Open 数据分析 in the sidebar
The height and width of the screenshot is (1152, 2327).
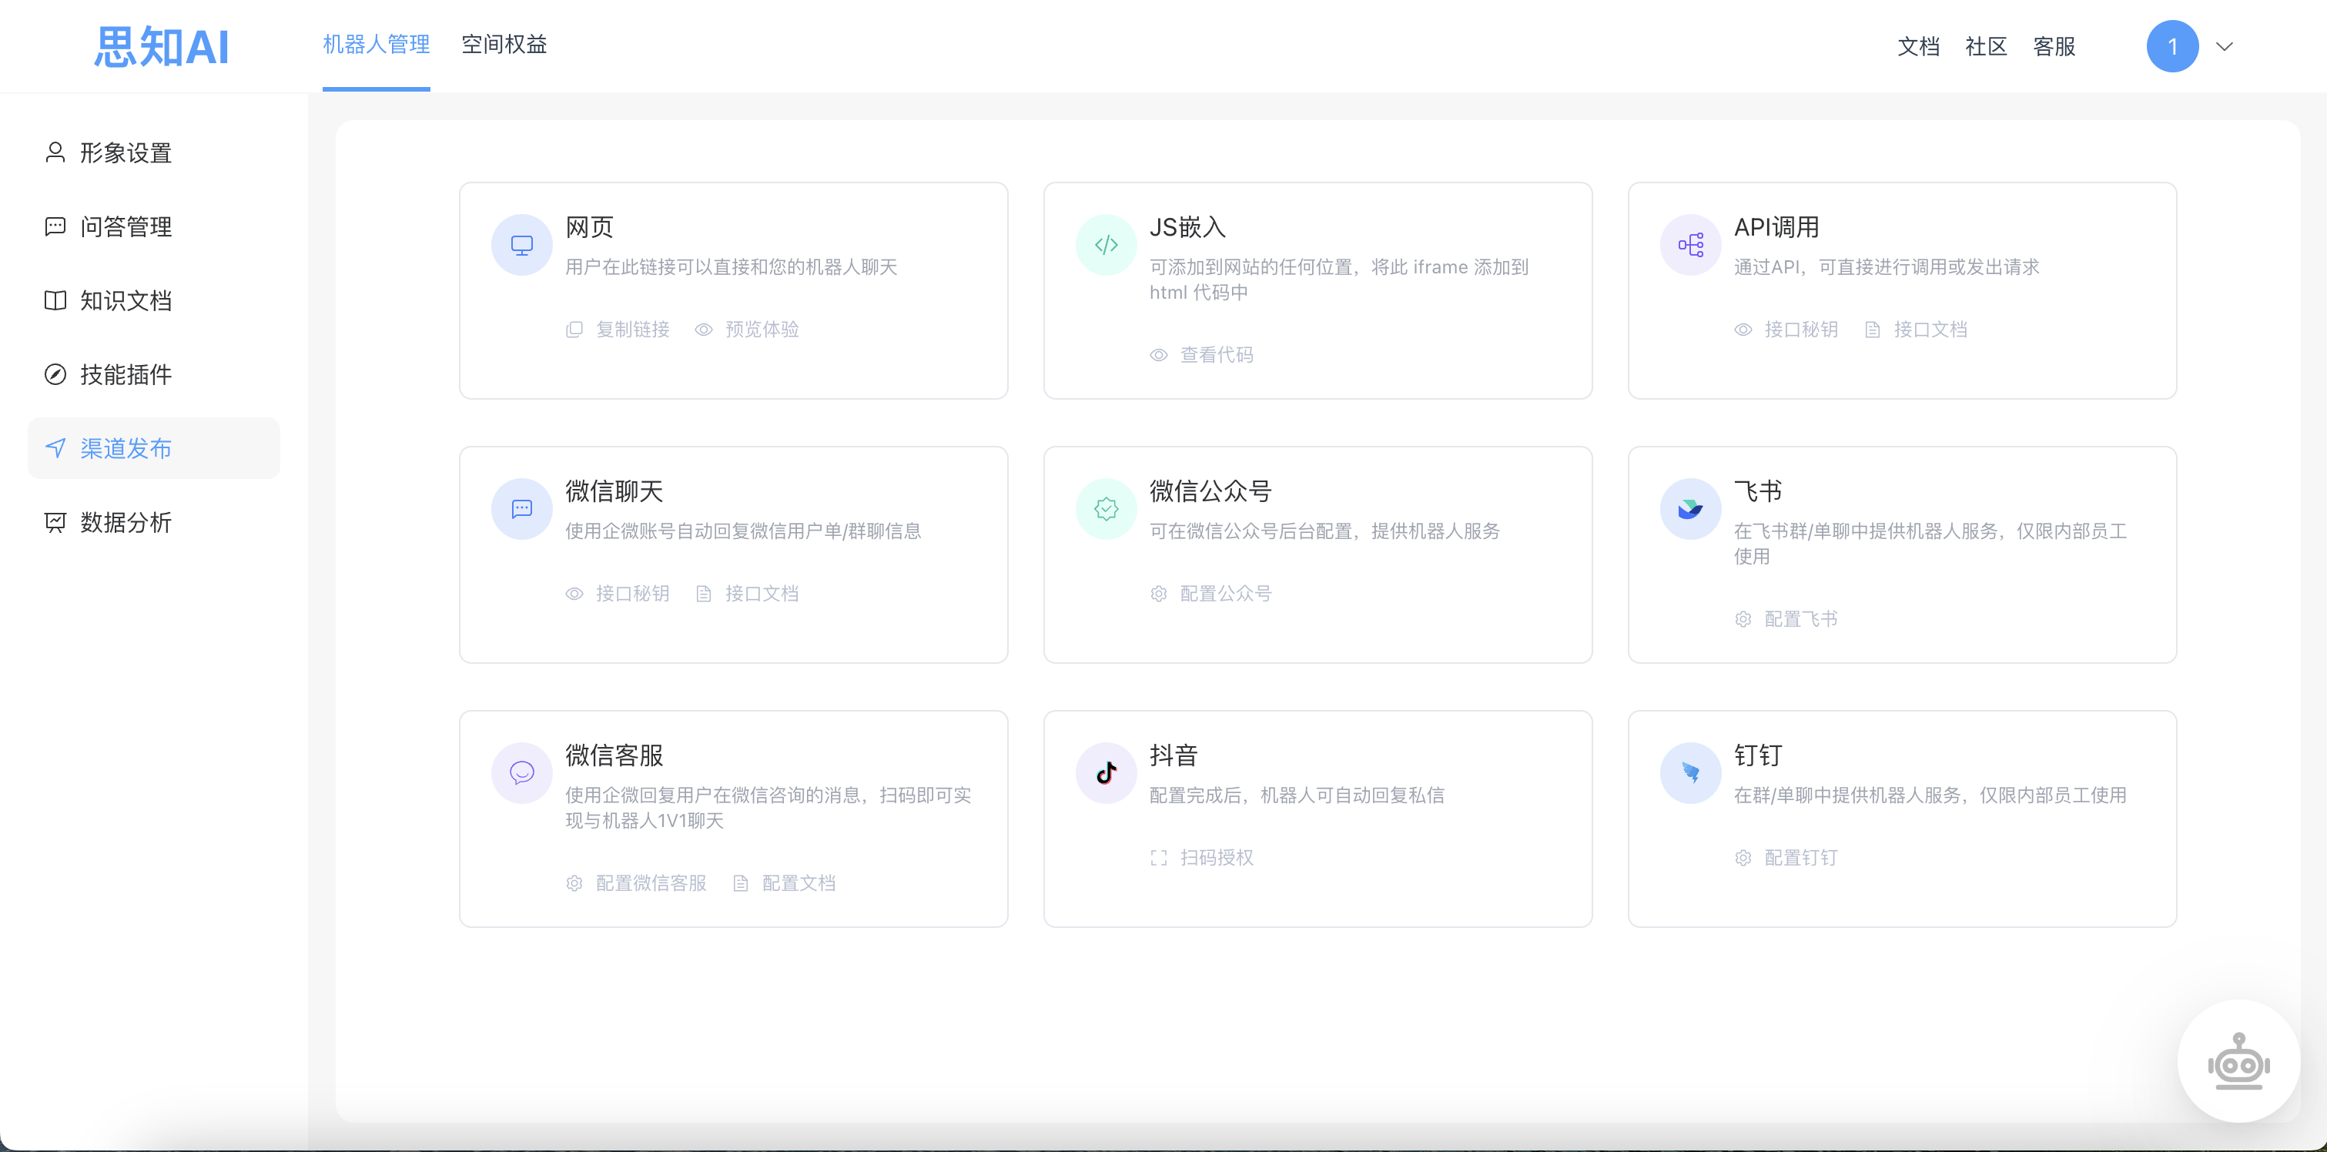[125, 522]
